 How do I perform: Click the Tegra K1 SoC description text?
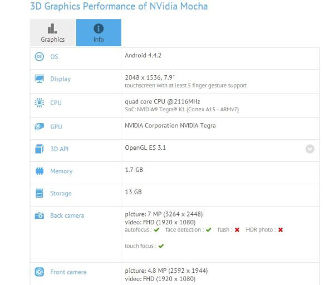coord(181,110)
